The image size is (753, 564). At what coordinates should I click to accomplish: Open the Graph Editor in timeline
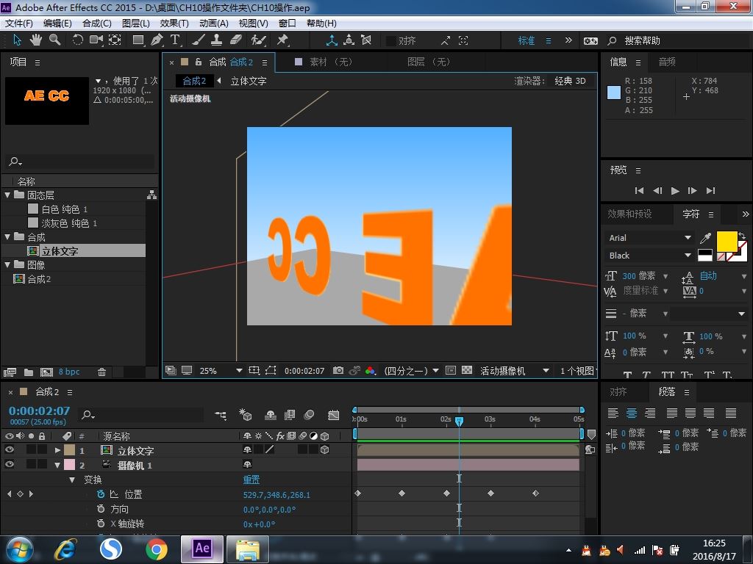(334, 416)
